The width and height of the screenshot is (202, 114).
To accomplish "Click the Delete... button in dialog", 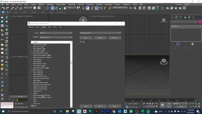I will 100,38.
